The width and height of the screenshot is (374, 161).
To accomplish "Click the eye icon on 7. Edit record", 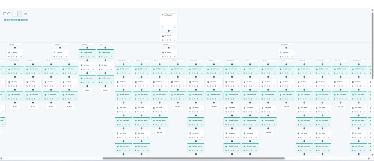I will coord(111,57).
